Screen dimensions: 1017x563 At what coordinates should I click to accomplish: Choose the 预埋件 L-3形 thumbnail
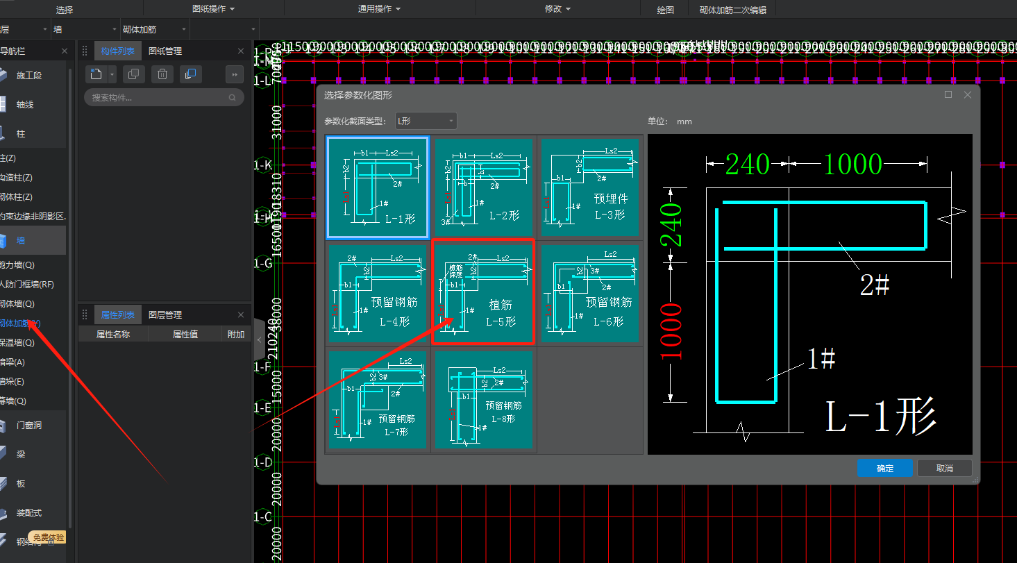click(589, 187)
